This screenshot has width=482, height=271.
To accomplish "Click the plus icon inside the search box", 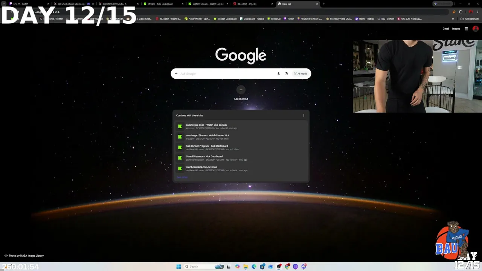I will pos(176,74).
